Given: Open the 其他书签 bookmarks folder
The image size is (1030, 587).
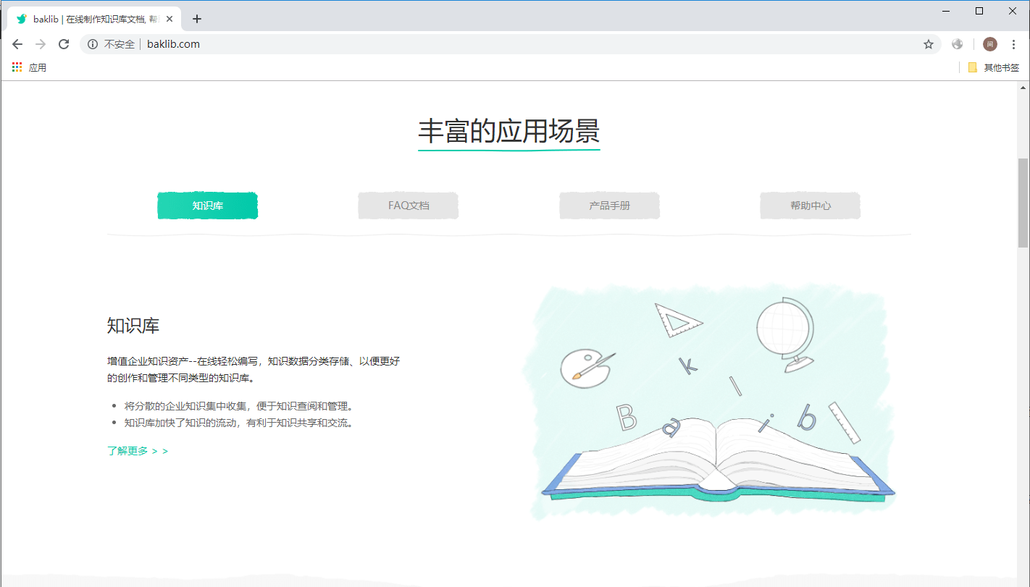Looking at the screenshot, I should click(994, 67).
